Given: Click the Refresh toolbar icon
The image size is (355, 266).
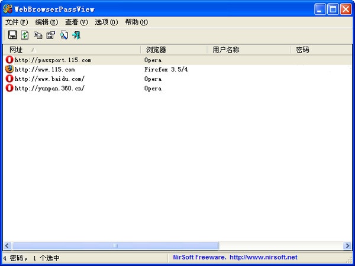Looking at the screenshot, I should point(25,35).
